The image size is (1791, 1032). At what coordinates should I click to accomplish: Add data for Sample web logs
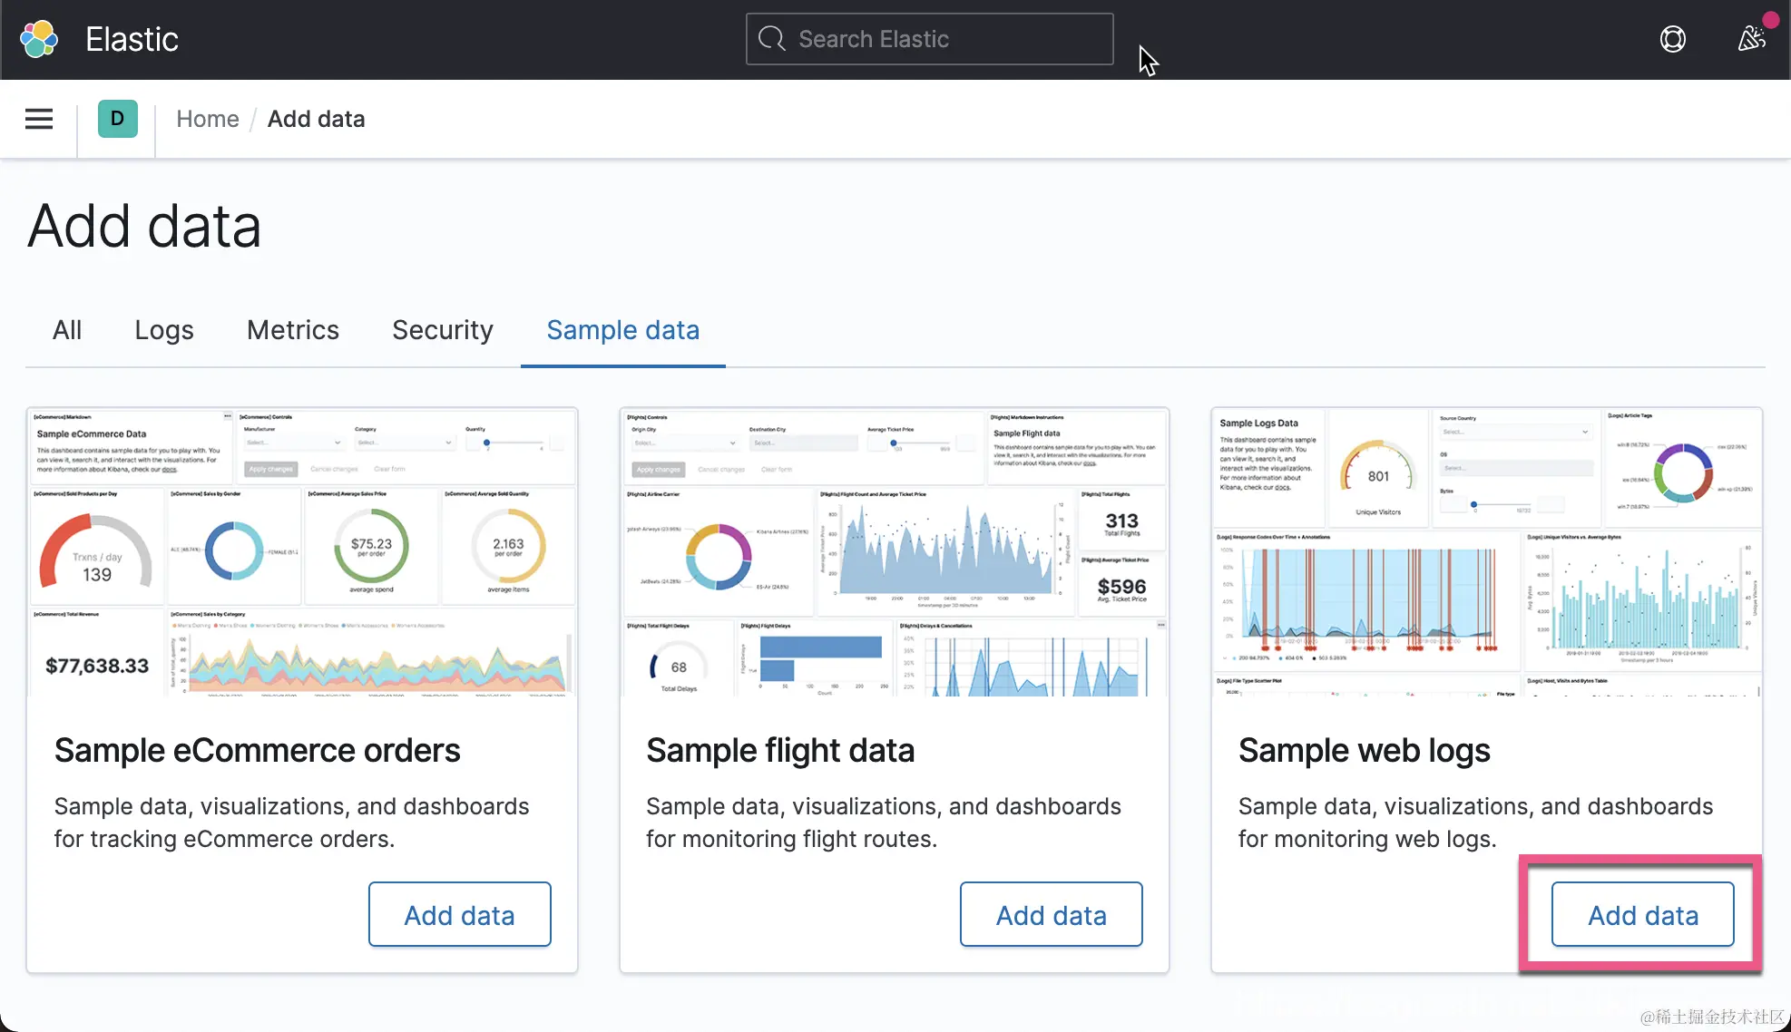tap(1642, 915)
